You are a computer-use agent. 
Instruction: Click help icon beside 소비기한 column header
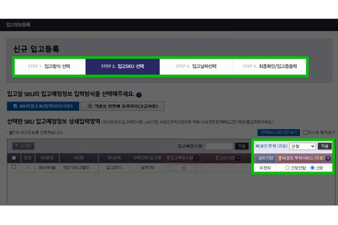point(238,158)
